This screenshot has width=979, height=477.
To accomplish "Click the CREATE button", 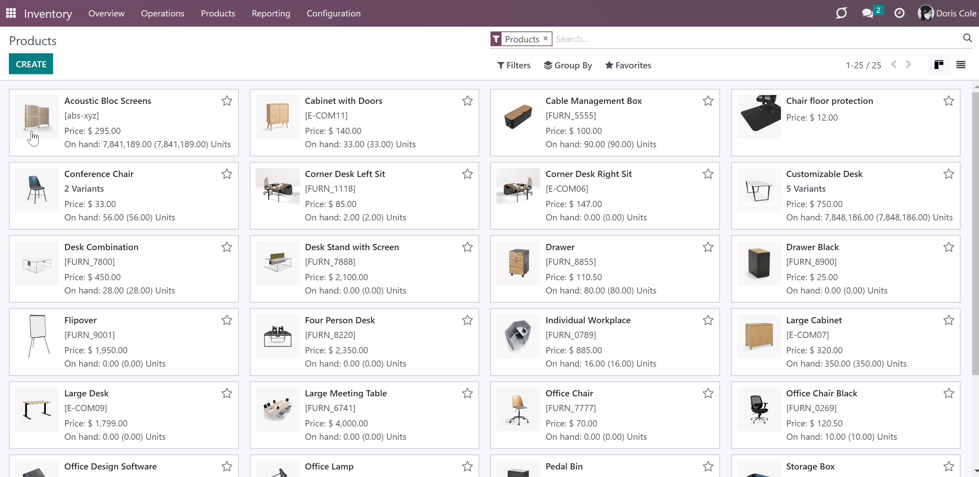I will tap(31, 64).
